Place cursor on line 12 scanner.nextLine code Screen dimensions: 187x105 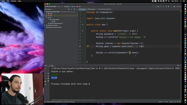pos(123,46)
